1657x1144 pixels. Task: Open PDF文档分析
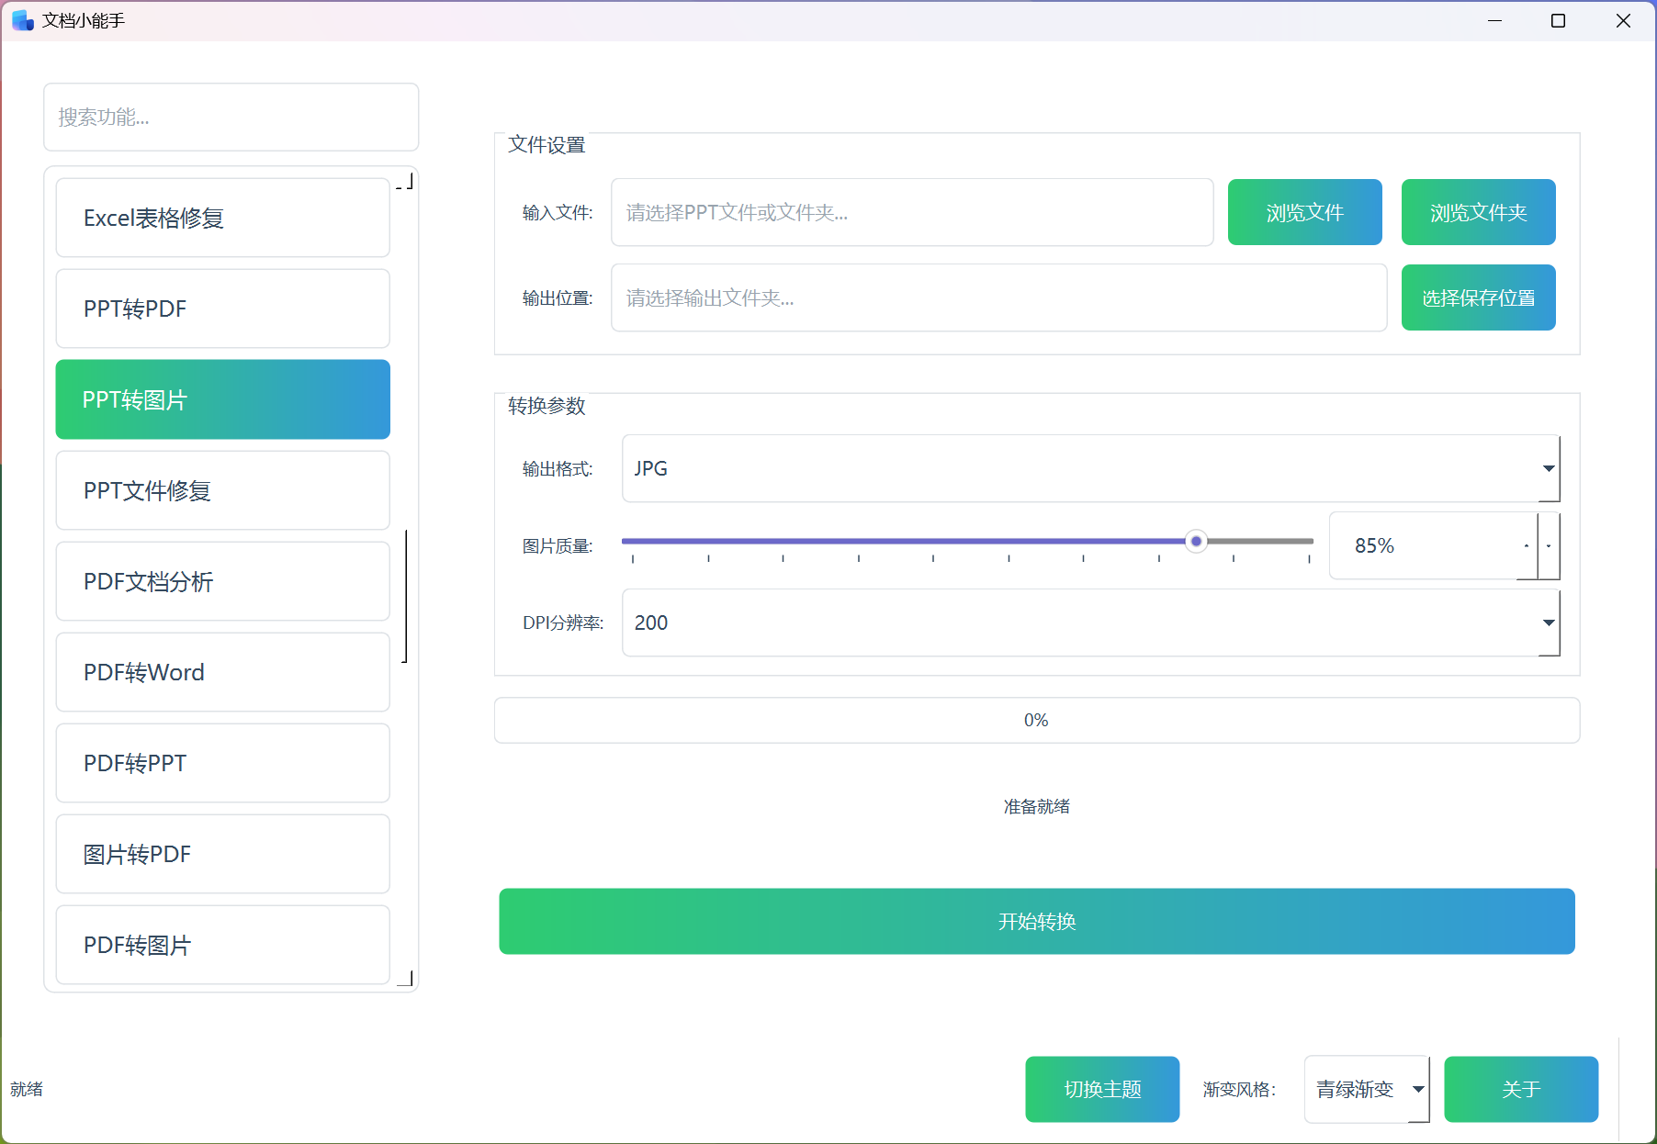point(221,581)
